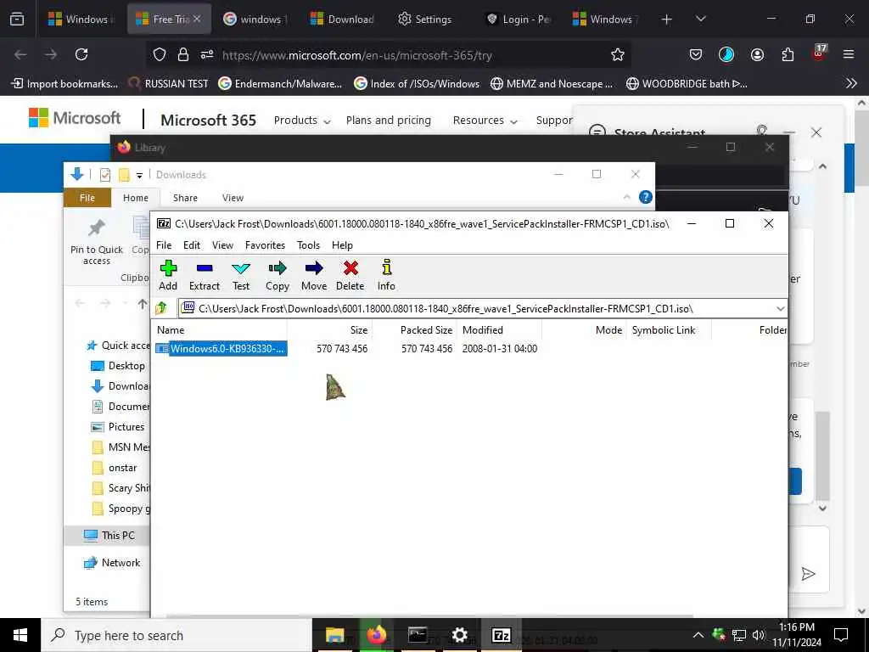The image size is (869, 652).
Task: Click the Explorer up arrow navigation button
Action: [x=143, y=303]
